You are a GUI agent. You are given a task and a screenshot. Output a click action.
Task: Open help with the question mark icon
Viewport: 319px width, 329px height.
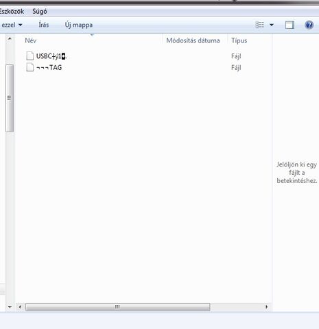pyautogui.click(x=309, y=25)
